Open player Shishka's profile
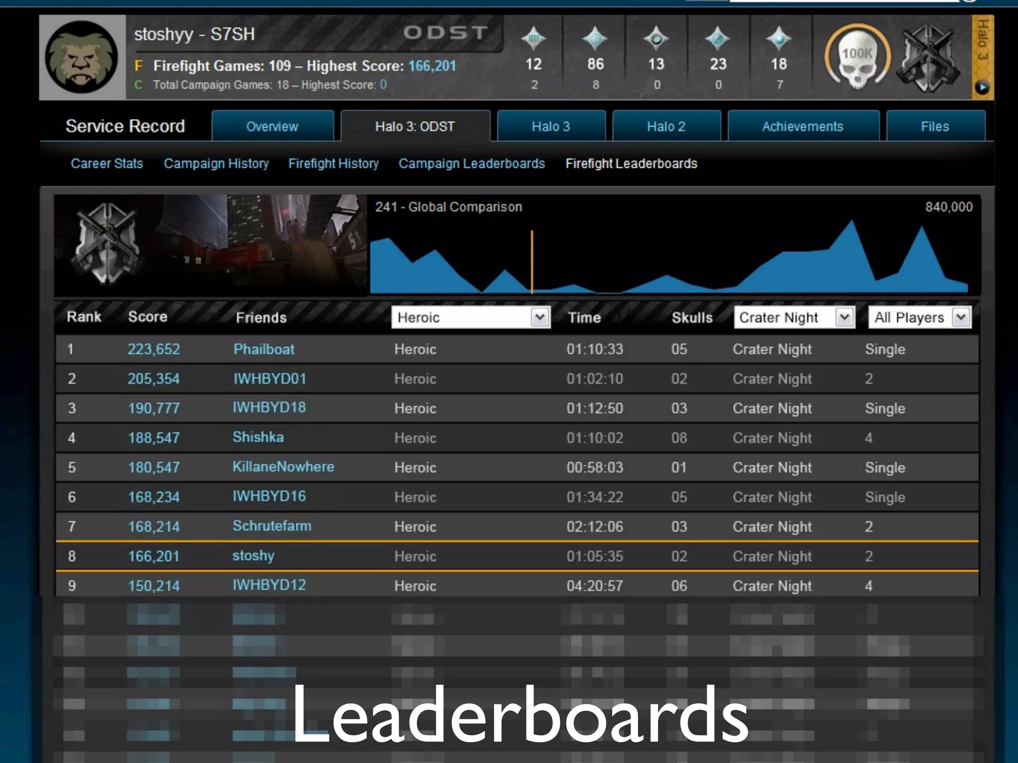Image resolution: width=1018 pixels, height=763 pixels. 258,437
